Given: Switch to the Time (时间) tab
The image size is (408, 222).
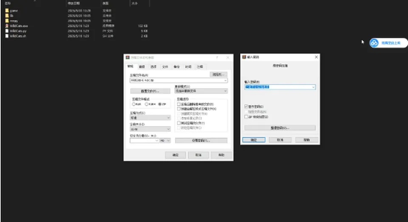Looking at the screenshot, I should [x=188, y=67].
